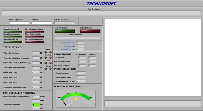Image resolution: width=203 pixels, height=111 pixels.
Task: Click the yellow triangle marker on pump gauge
Action: coord(76,98)
